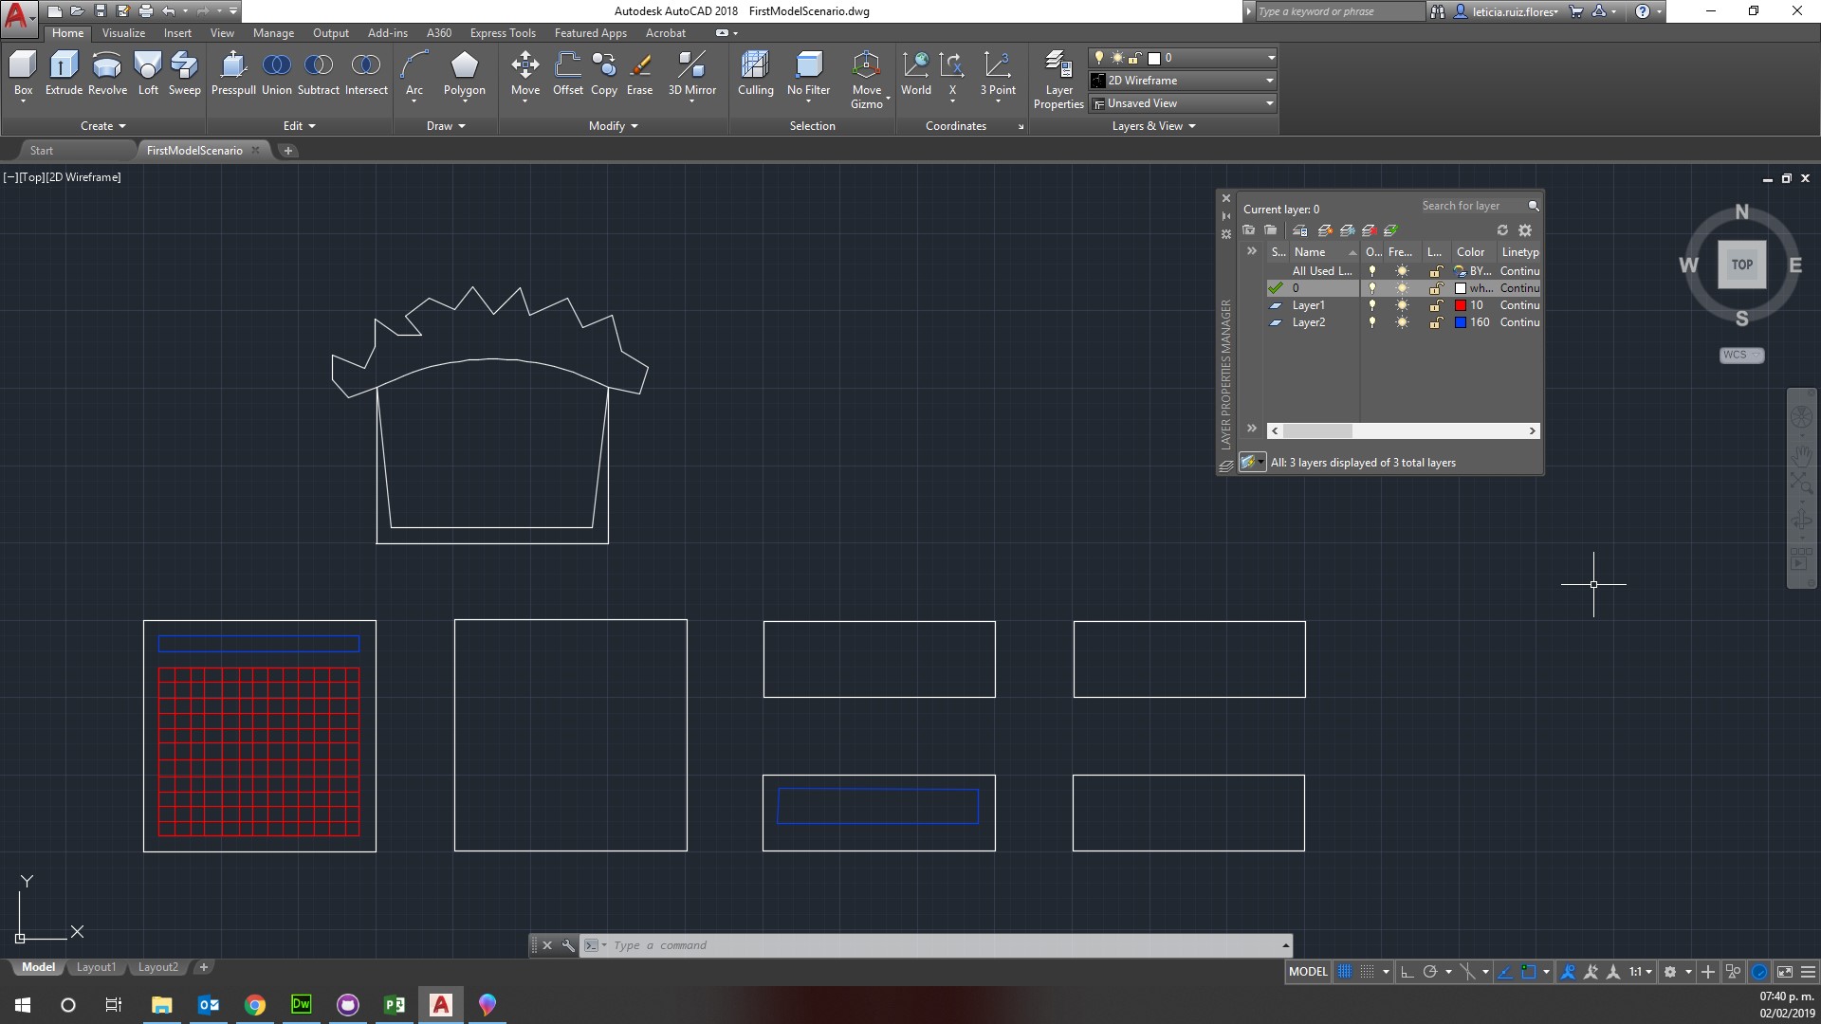Click the WCS button under the ViewCube
Screen dimensions: 1821x1024
pos(1740,355)
